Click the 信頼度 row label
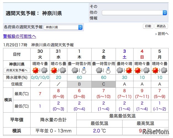 point(17,84)
